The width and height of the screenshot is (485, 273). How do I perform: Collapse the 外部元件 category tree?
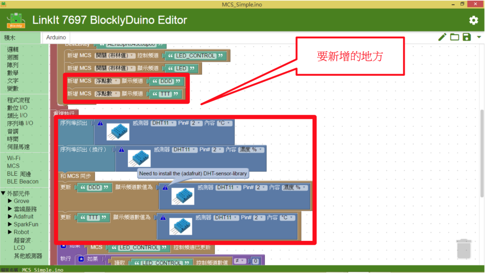[4, 194]
